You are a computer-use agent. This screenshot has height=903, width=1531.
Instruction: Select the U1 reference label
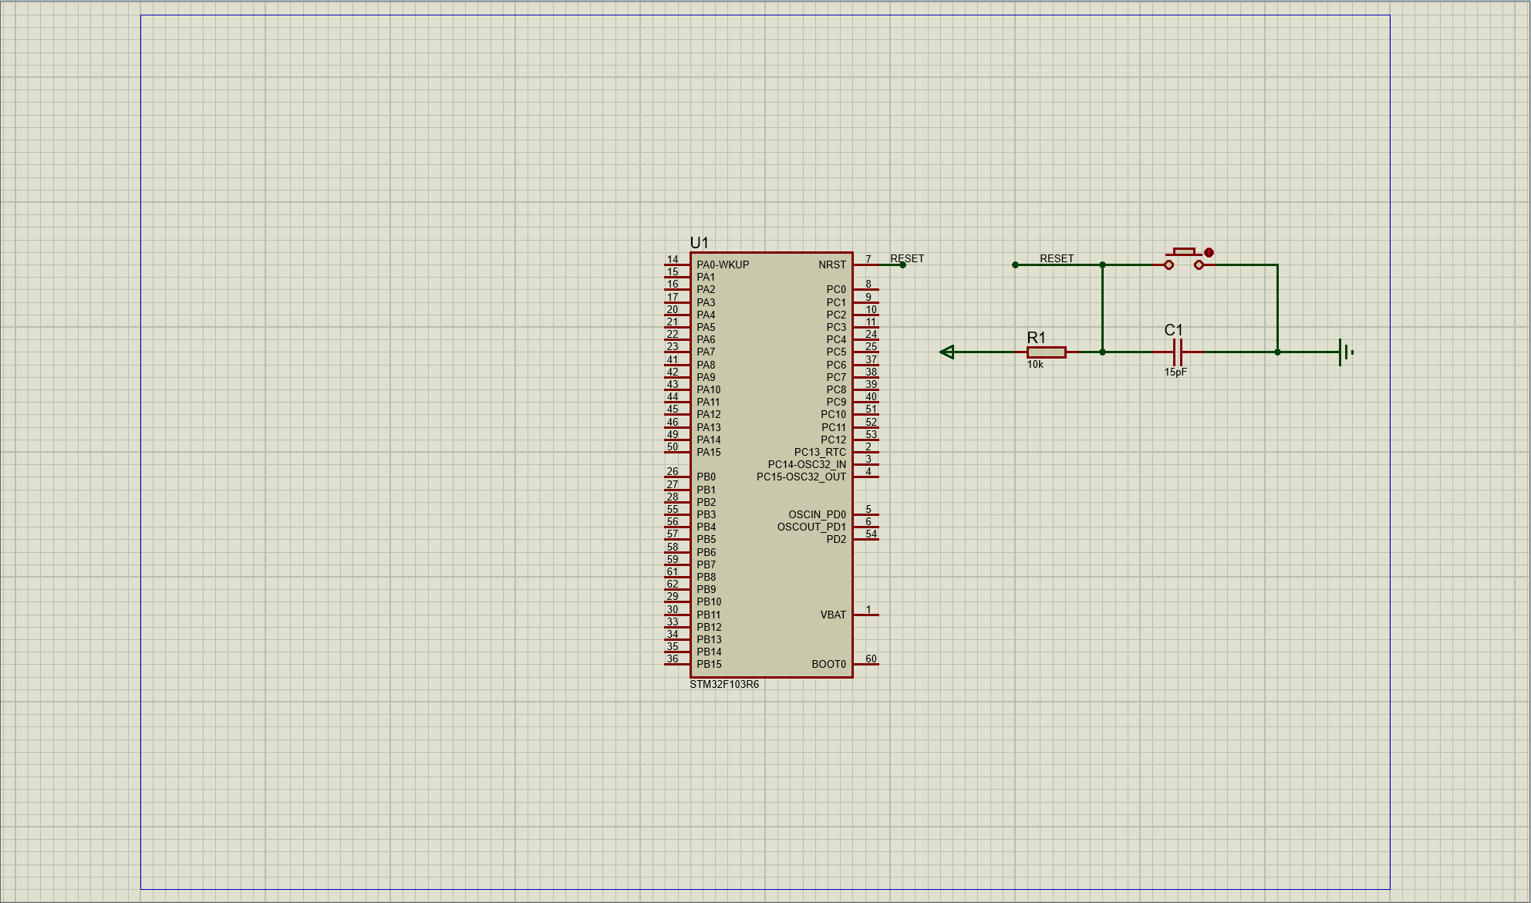[x=699, y=243]
